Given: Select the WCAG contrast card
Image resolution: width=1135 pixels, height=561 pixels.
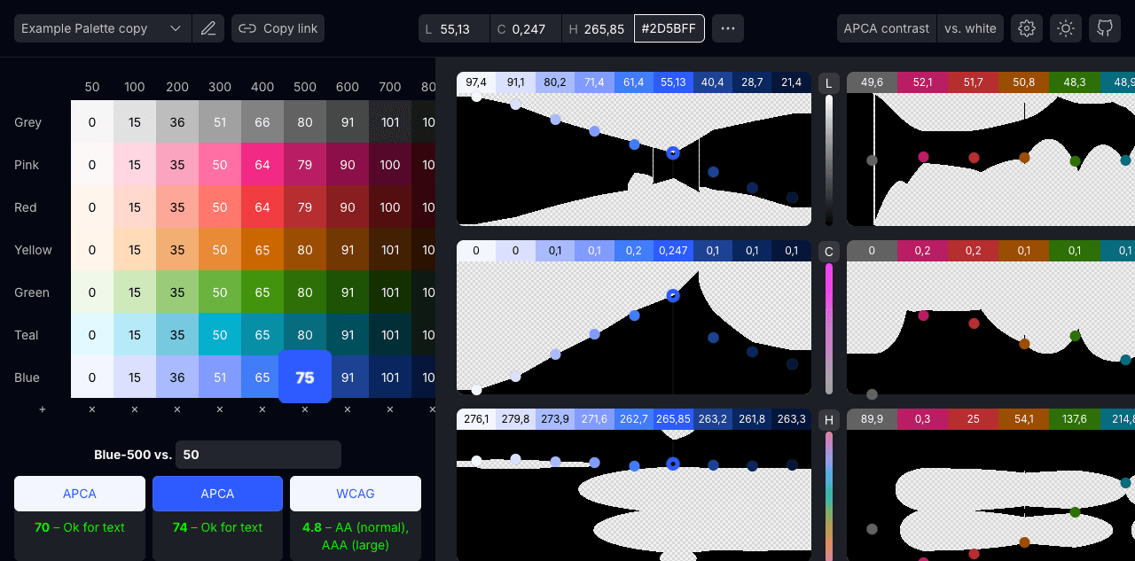Looking at the screenshot, I should pyautogui.click(x=356, y=494).
